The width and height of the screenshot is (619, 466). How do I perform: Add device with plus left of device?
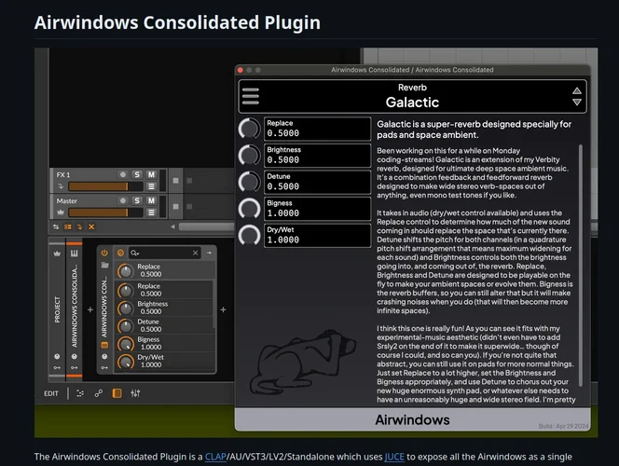(90, 309)
